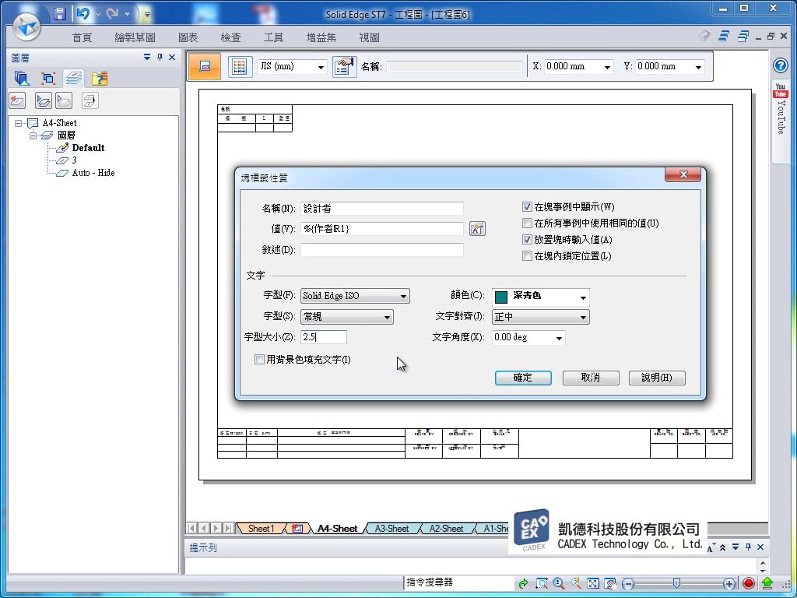Viewport: 797px width, 598px height.
Task: Click the Move Elements to layer icon
Action: pyautogui.click(x=44, y=100)
